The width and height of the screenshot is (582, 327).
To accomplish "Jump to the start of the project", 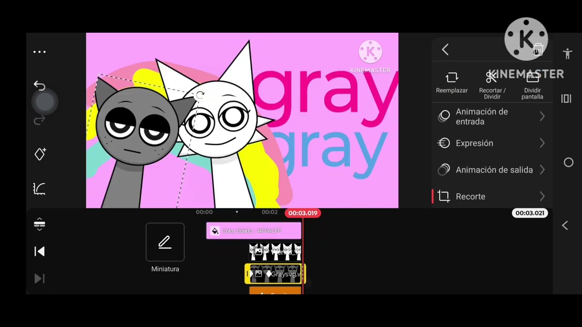I will click(40, 252).
